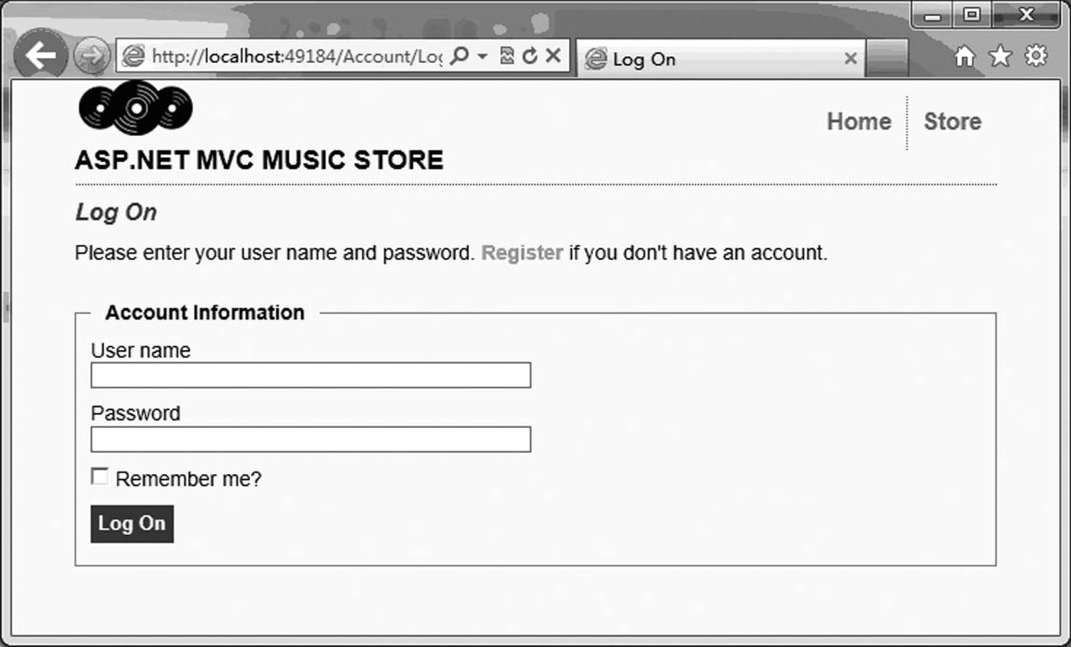Image resolution: width=1071 pixels, height=647 pixels.
Task: Open Favorites with the star icon
Action: tap(1000, 56)
